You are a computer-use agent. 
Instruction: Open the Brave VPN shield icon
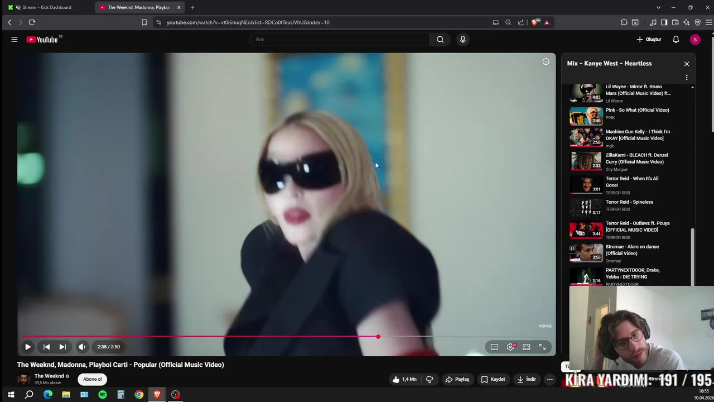pos(697,22)
